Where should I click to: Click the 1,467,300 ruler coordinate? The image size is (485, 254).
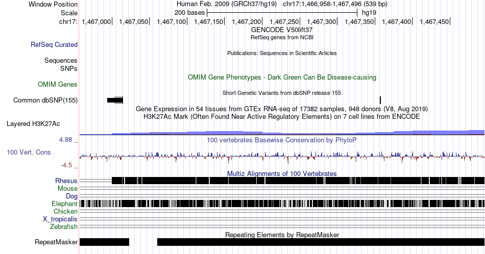coord(321,21)
